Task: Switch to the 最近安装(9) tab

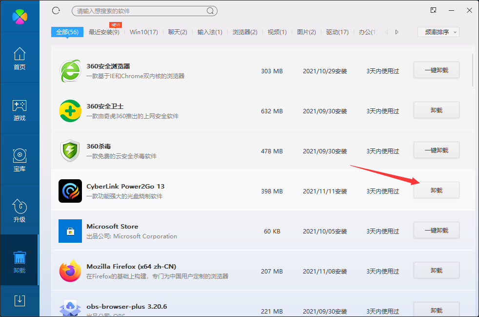Action: (104, 32)
